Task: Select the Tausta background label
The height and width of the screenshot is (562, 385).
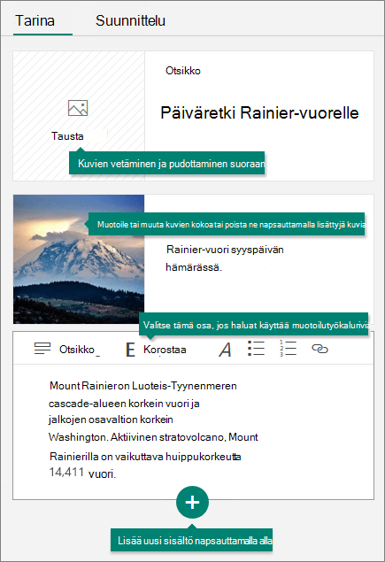Action: coord(67,136)
